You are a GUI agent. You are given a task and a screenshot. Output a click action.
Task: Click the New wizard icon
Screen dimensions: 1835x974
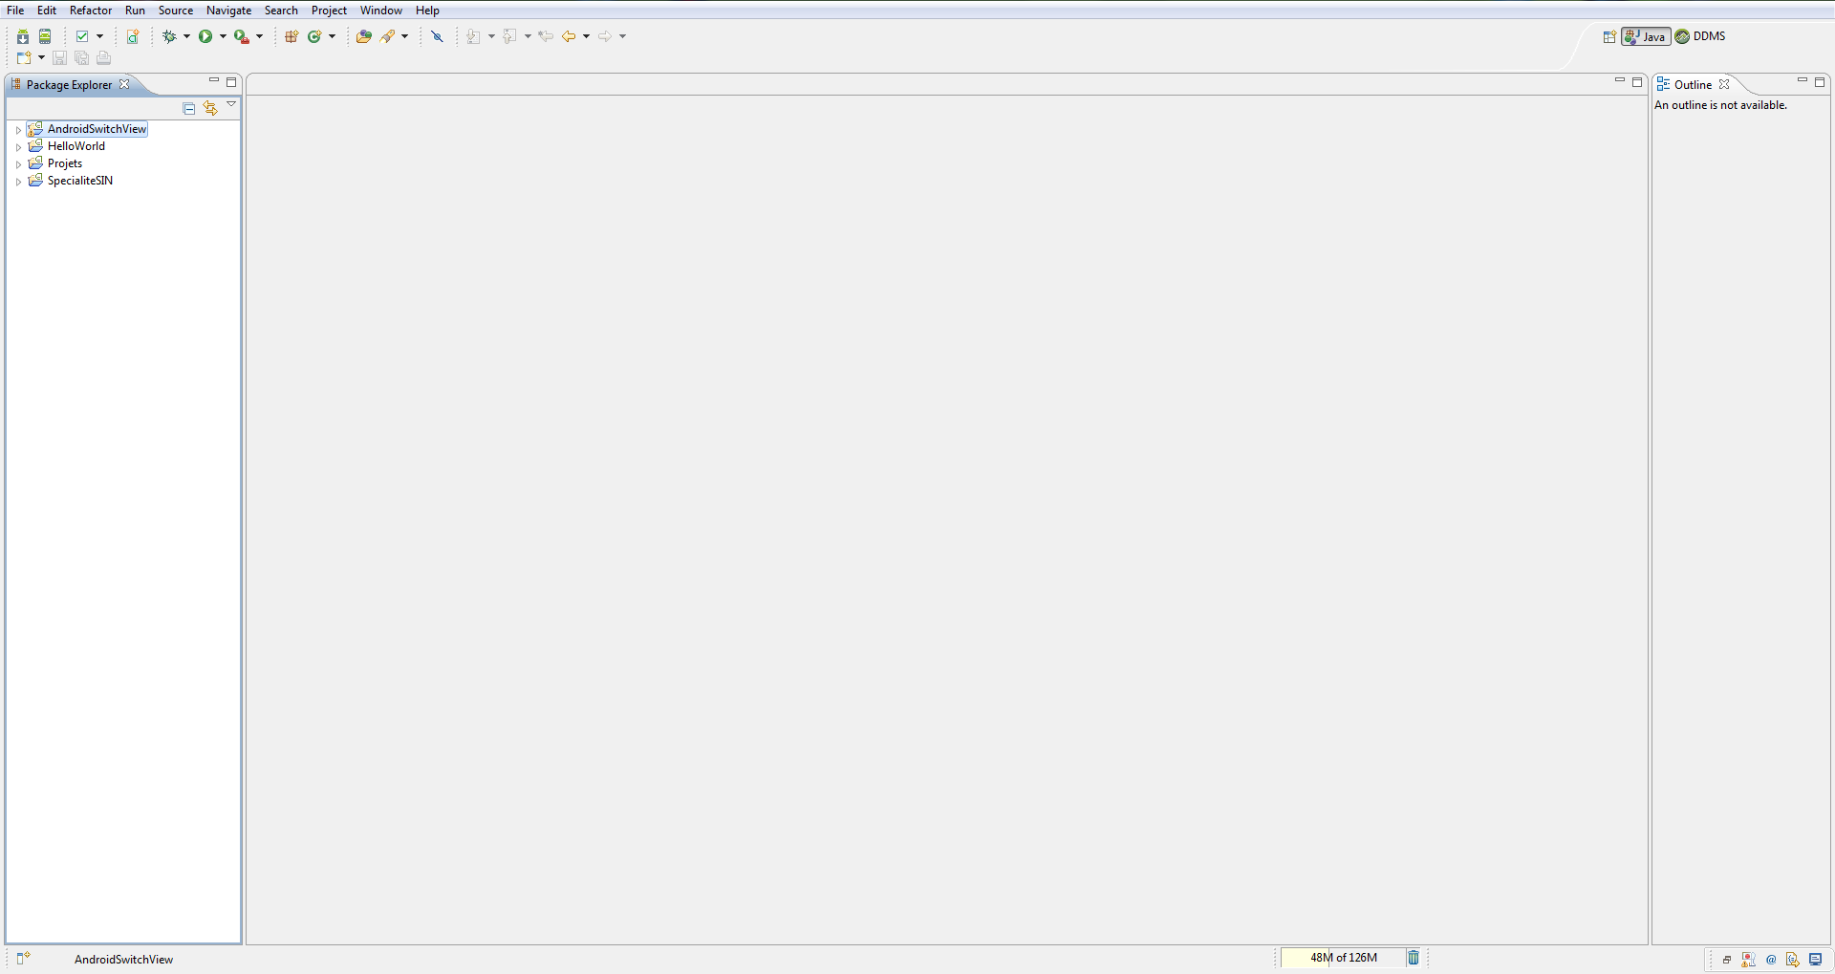24,58
